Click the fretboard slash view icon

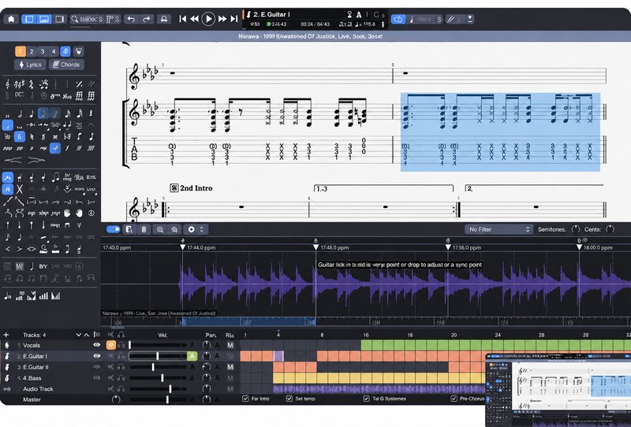[450, 19]
